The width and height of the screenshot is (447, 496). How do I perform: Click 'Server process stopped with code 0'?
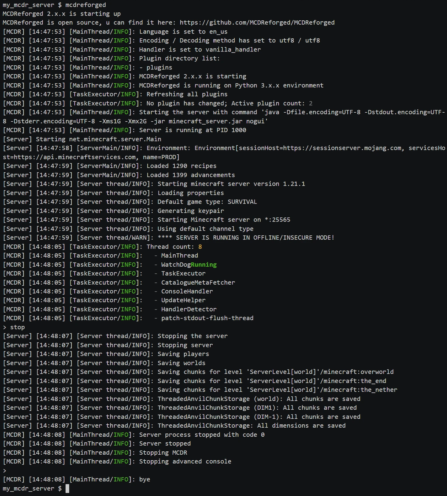(x=202, y=435)
